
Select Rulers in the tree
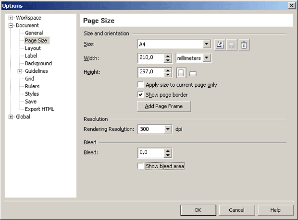(x=32, y=86)
